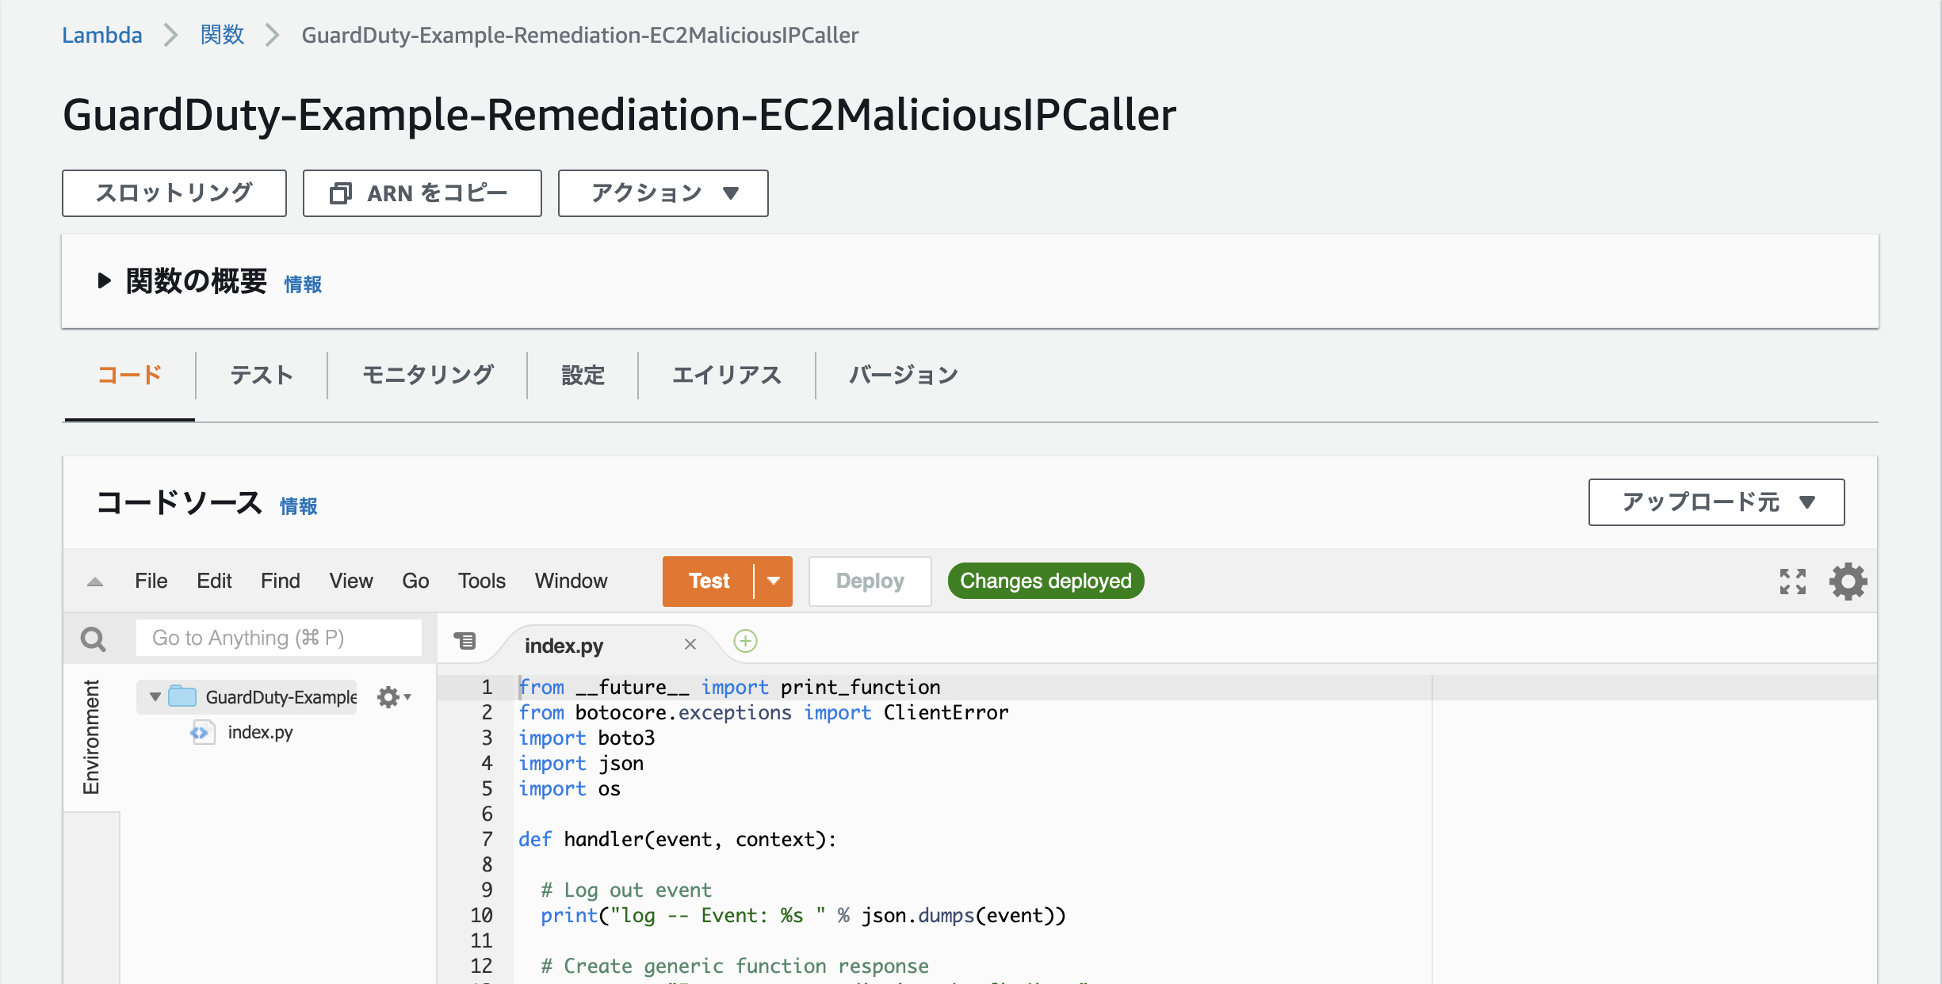Click '# Create generic function response' comment
This screenshot has width=1942, height=984.
coord(735,966)
